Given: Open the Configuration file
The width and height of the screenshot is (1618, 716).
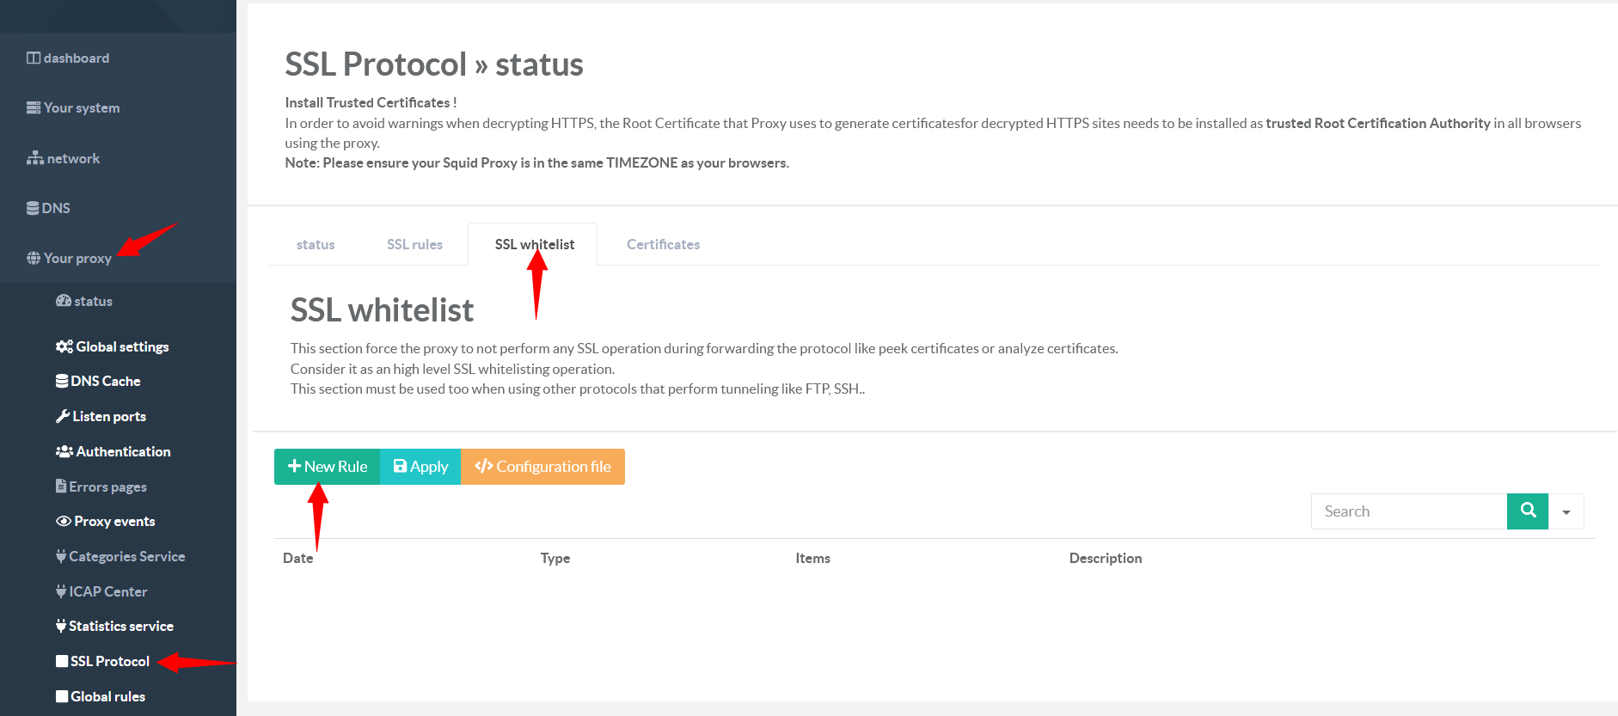Looking at the screenshot, I should click(542, 467).
